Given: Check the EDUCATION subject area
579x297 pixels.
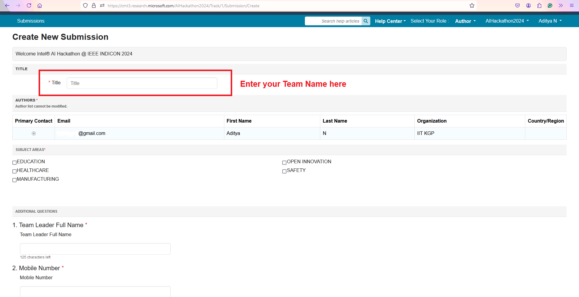Looking at the screenshot, I should (x=14, y=163).
